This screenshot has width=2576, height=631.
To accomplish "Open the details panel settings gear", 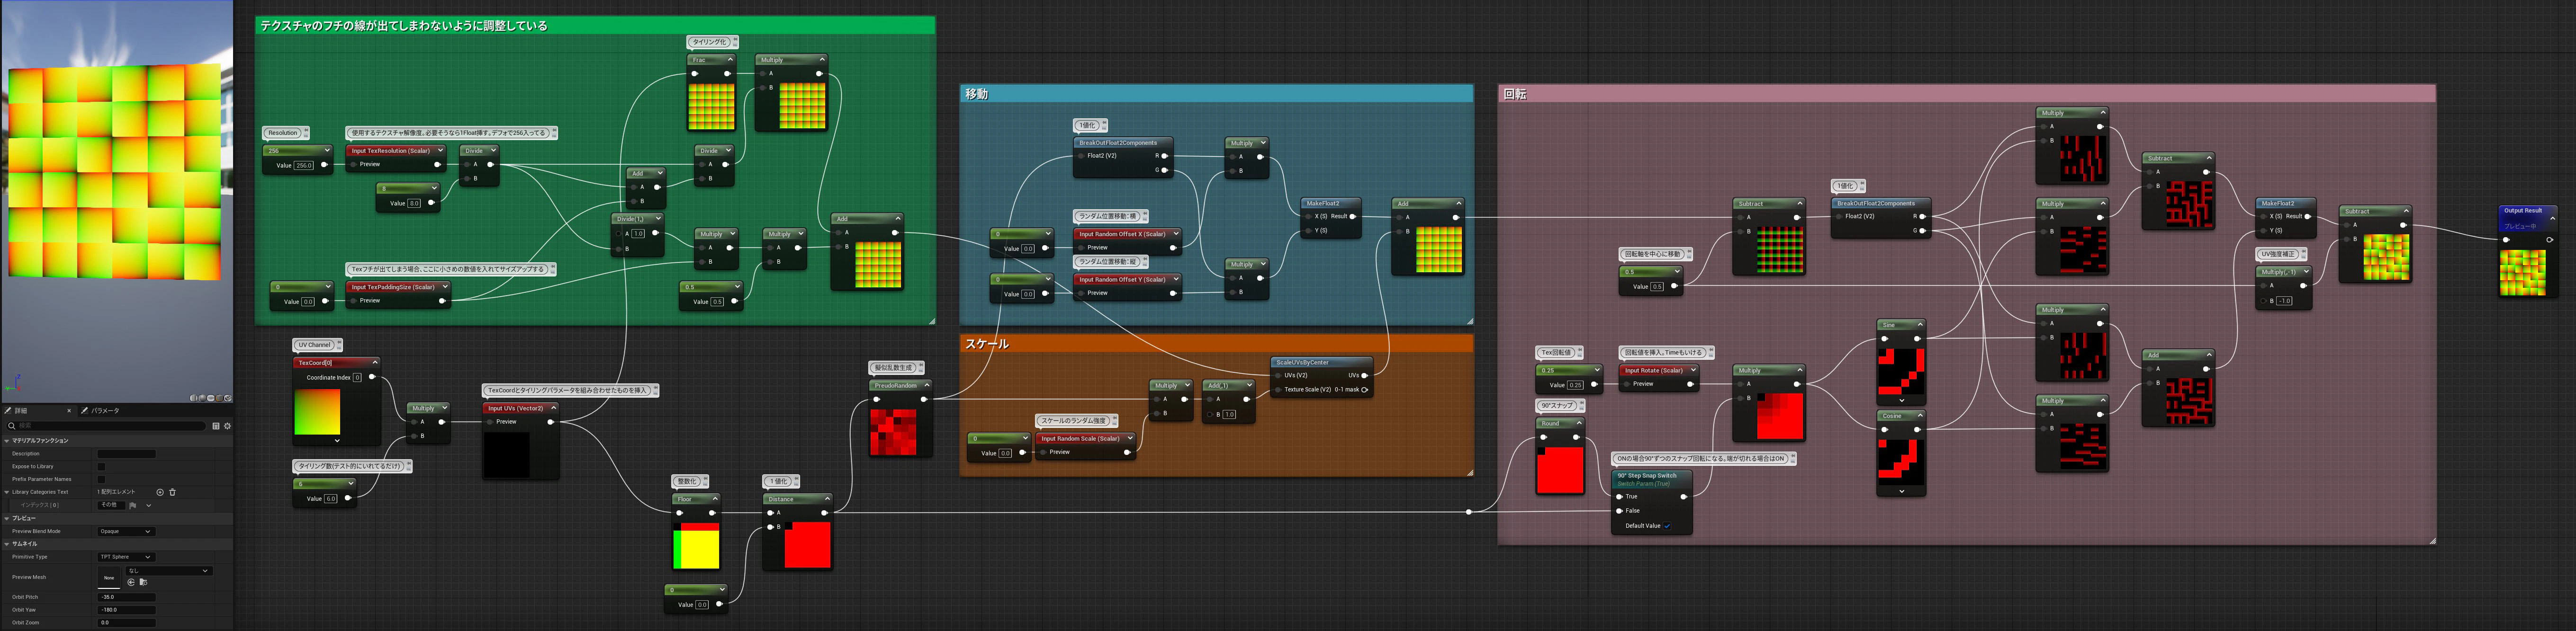I will click(227, 426).
